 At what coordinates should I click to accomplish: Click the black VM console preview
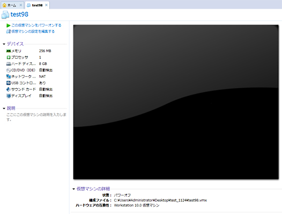(x=176, y=102)
